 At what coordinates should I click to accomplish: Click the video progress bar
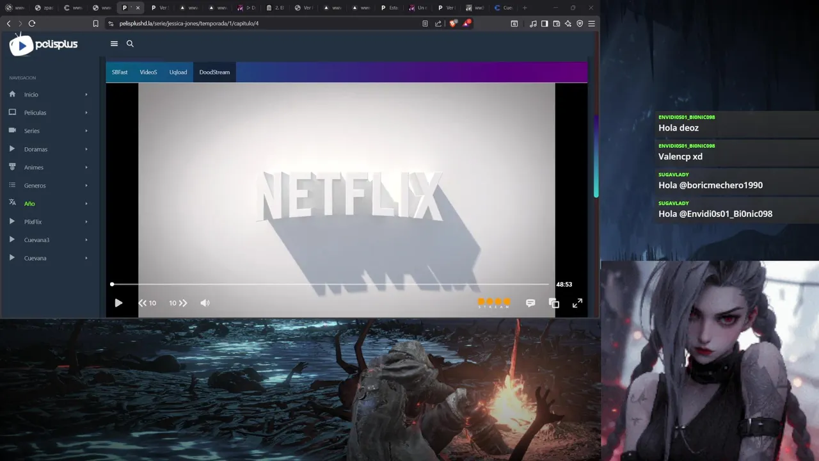click(330, 284)
